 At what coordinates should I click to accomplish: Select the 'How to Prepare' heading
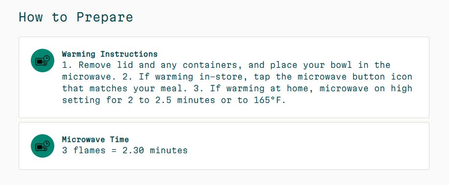click(76, 17)
